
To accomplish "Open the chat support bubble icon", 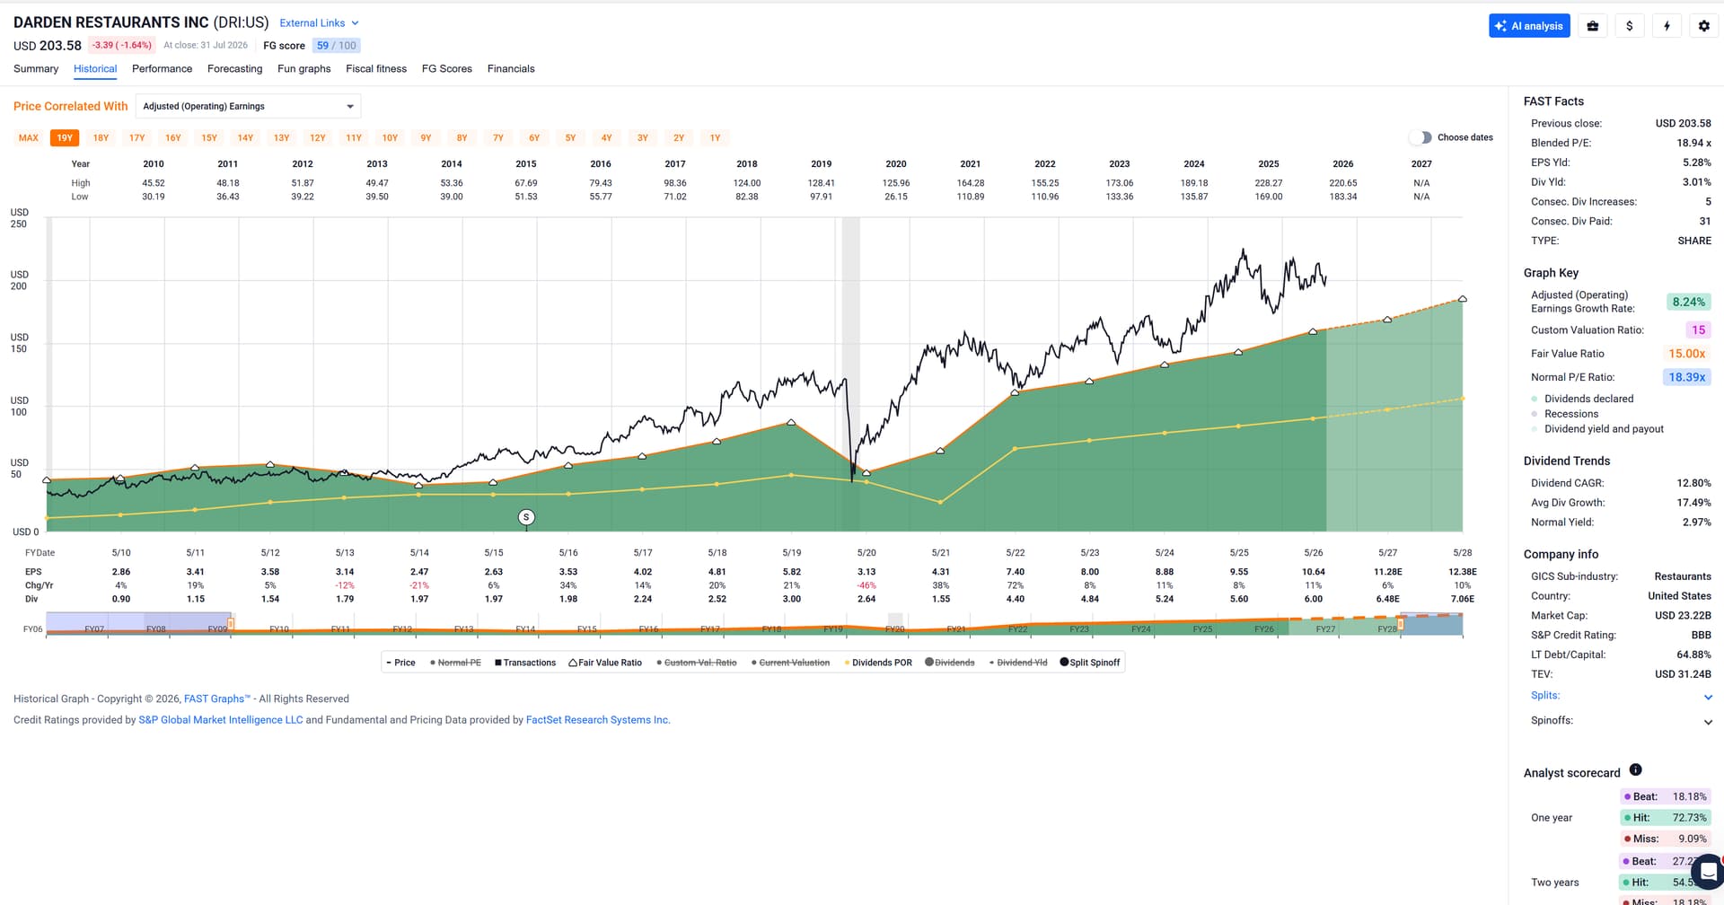I will (x=1707, y=871).
